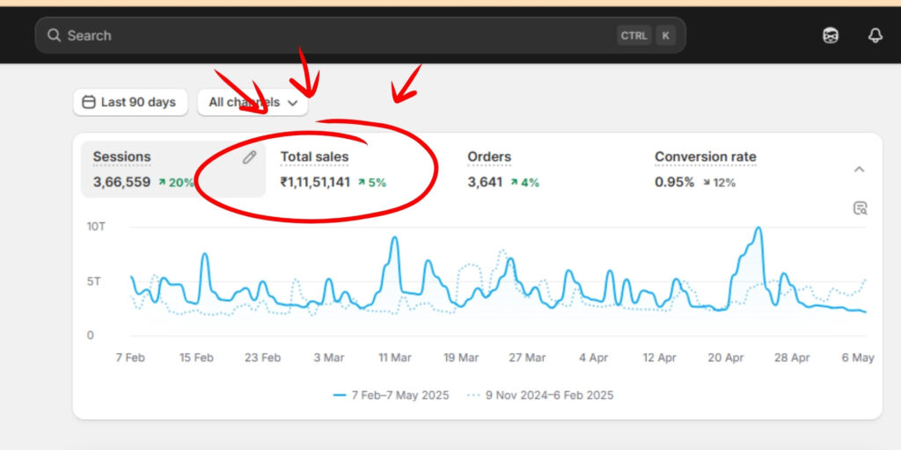Click the calendar icon in date filter

coord(88,103)
